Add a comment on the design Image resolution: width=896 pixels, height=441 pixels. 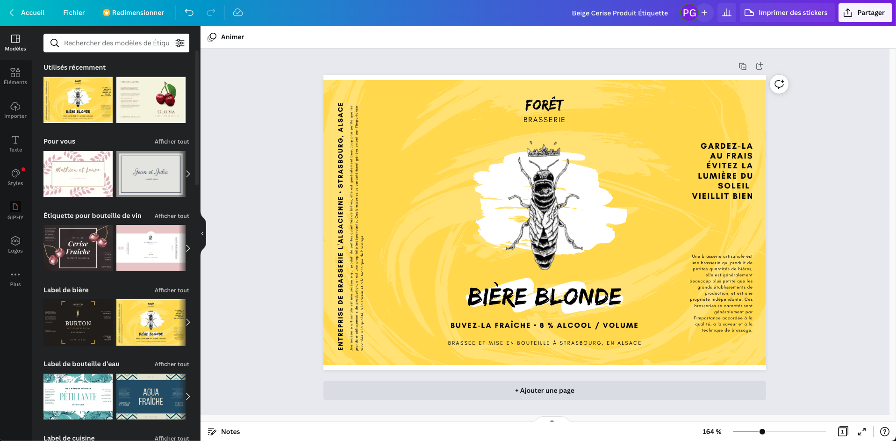pos(779,84)
